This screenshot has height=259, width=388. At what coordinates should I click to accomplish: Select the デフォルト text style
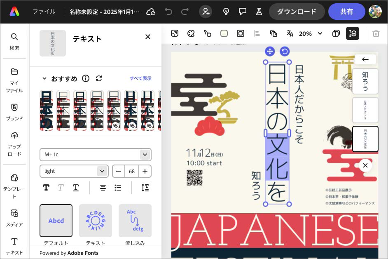click(56, 221)
